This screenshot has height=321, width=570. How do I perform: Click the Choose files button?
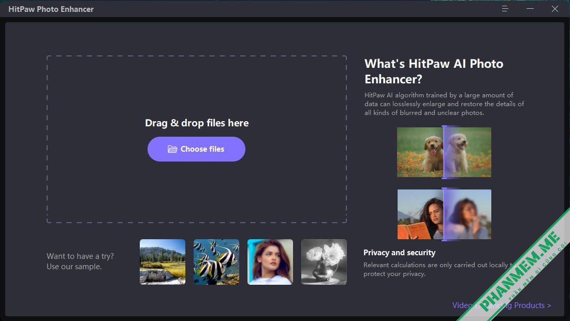click(x=196, y=149)
